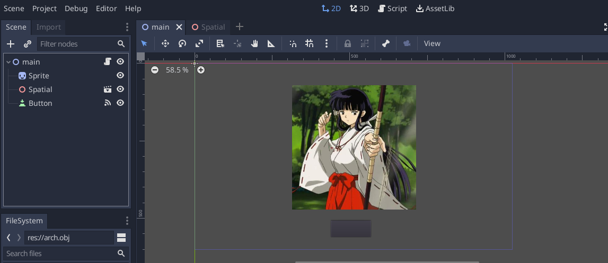Show signals connected to the Button node
Image resolution: width=608 pixels, height=263 pixels.
click(x=108, y=103)
